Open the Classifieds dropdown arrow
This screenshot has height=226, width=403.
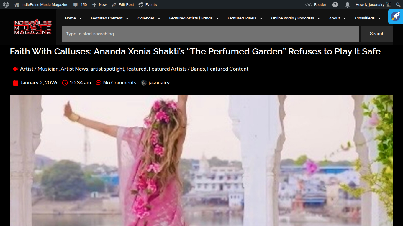point(379,18)
